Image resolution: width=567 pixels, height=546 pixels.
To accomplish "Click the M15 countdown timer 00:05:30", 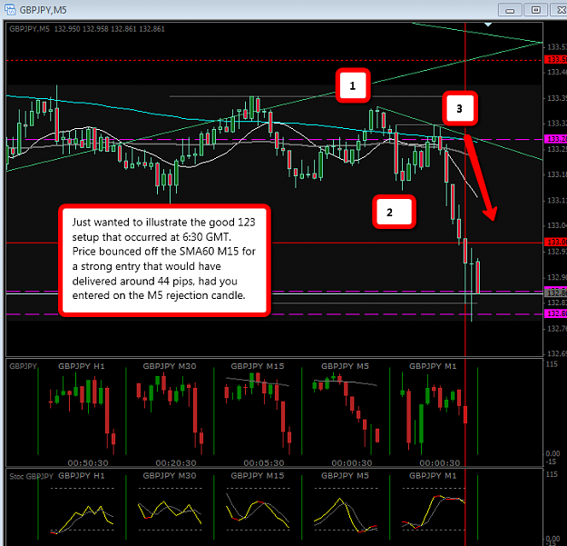I will tap(264, 462).
